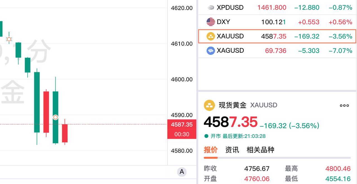Viewport: 357px width, 184px height.
Task: Open the three-dot options menu
Action: [344, 105]
